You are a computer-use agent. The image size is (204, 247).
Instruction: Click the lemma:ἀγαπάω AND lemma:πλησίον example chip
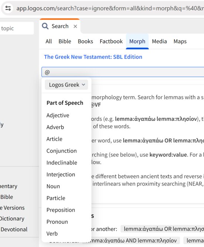131,241
